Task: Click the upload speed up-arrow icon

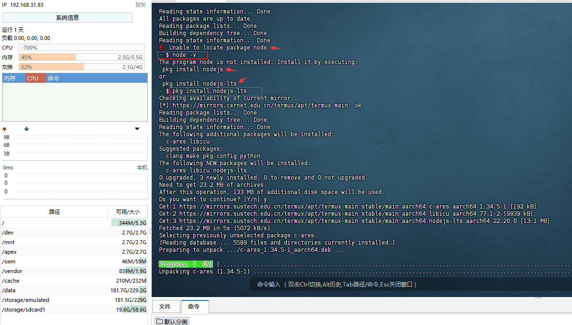Action: point(4,129)
